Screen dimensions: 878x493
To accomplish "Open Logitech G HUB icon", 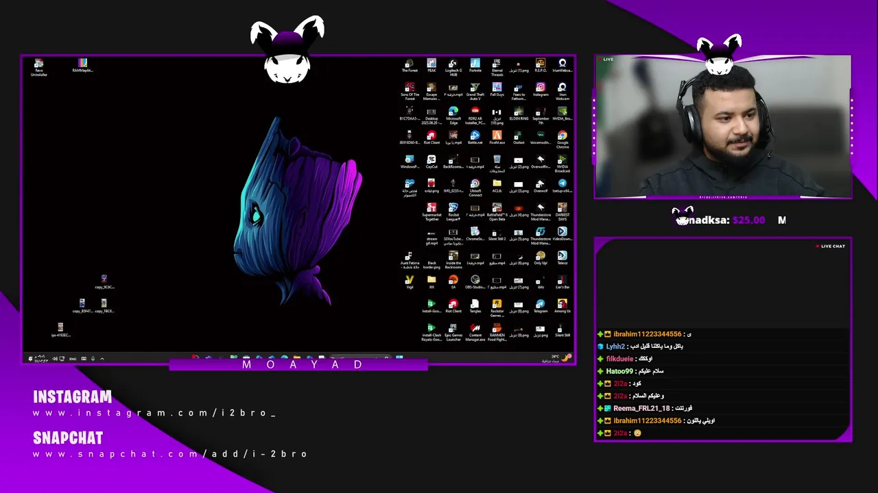I will pyautogui.click(x=453, y=67).
